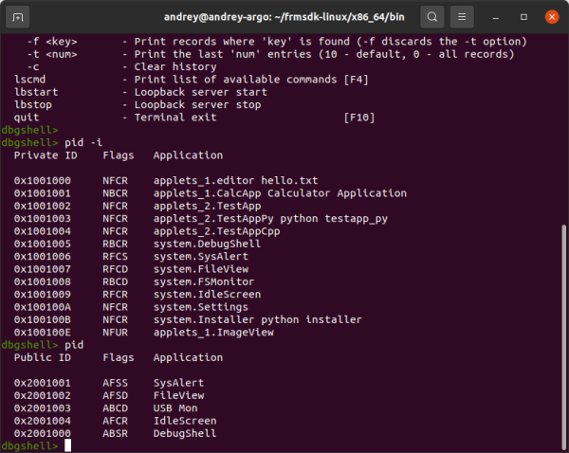The width and height of the screenshot is (569, 453).
Task: Click the USB Mon application name
Action: click(175, 408)
